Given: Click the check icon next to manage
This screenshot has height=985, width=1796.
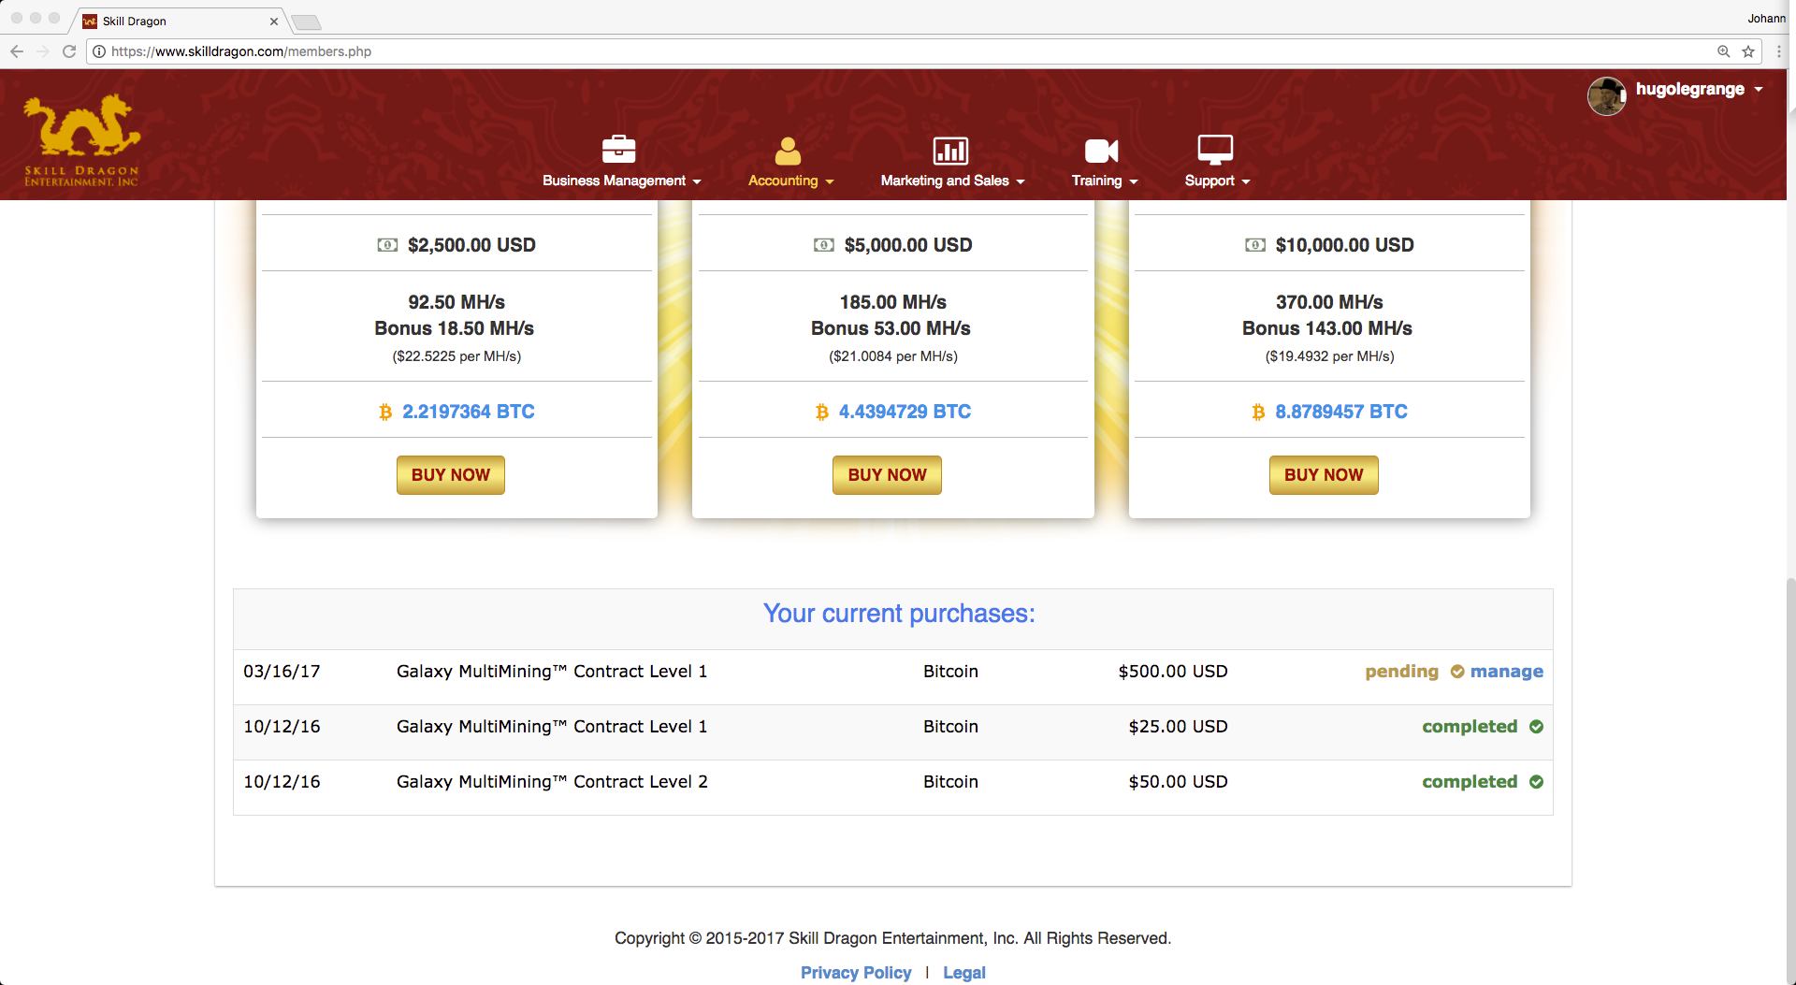Looking at the screenshot, I should (x=1457, y=672).
